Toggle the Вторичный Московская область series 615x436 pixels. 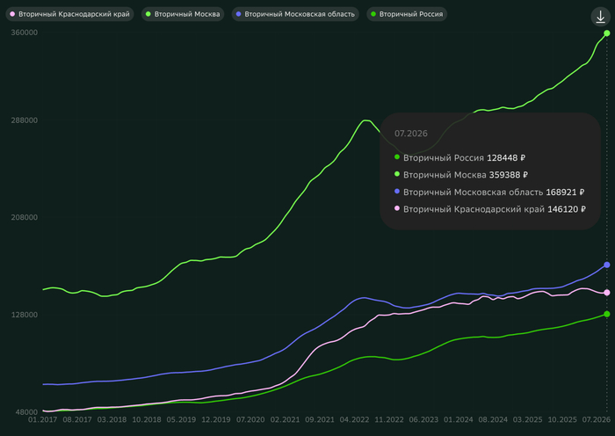click(295, 14)
